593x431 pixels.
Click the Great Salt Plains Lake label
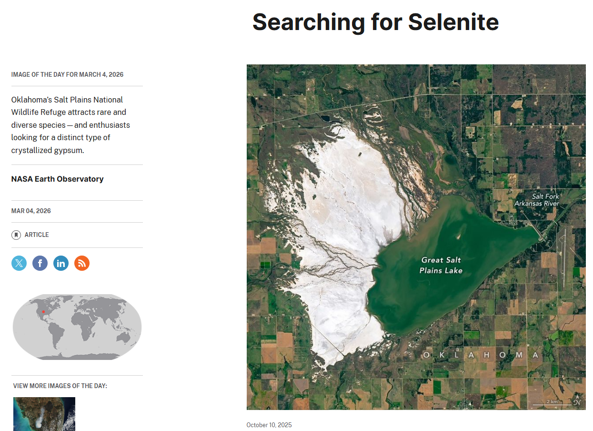click(441, 265)
